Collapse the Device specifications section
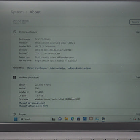140x140 pixels. coord(75,32)
